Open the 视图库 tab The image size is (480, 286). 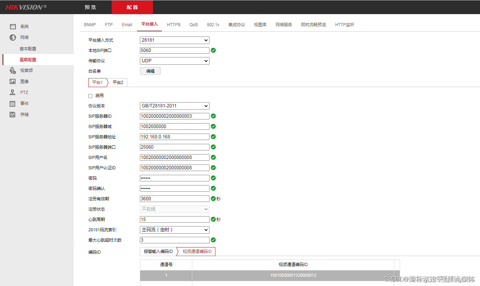(x=260, y=25)
